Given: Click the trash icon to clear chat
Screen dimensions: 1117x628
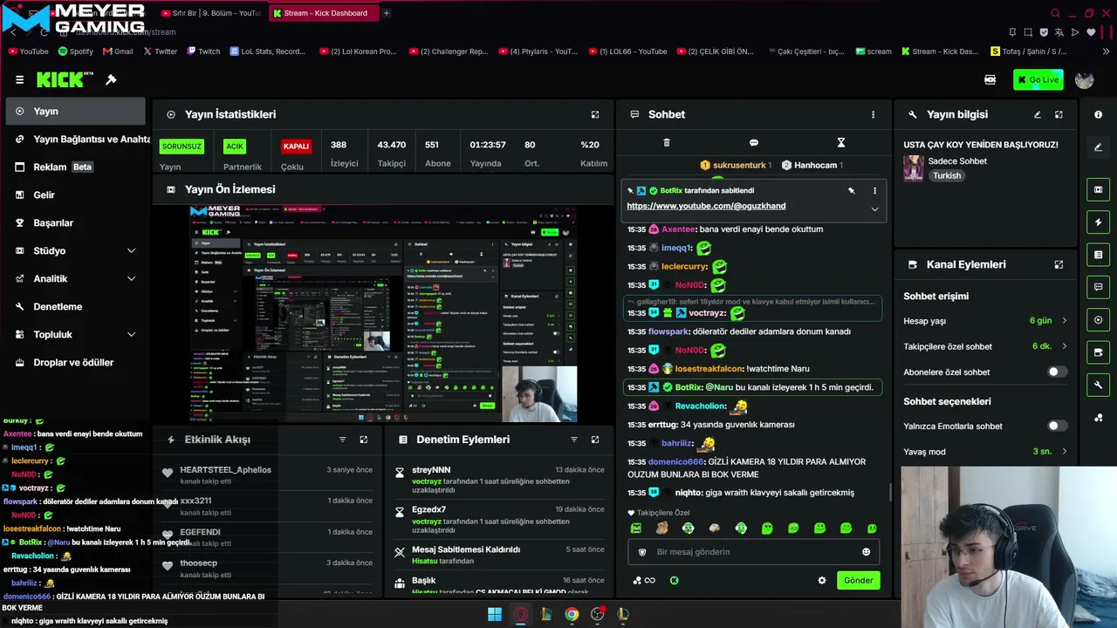Looking at the screenshot, I should click(x=667, y=142).
